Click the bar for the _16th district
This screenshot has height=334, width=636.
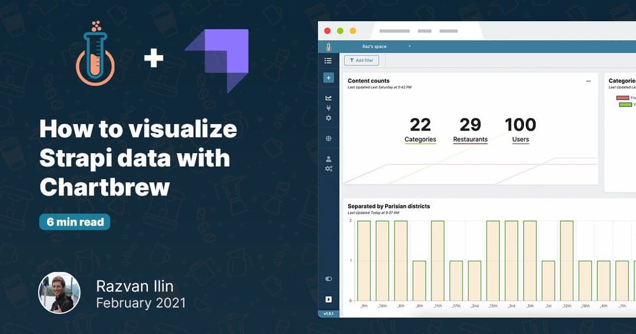click(585, 281)
